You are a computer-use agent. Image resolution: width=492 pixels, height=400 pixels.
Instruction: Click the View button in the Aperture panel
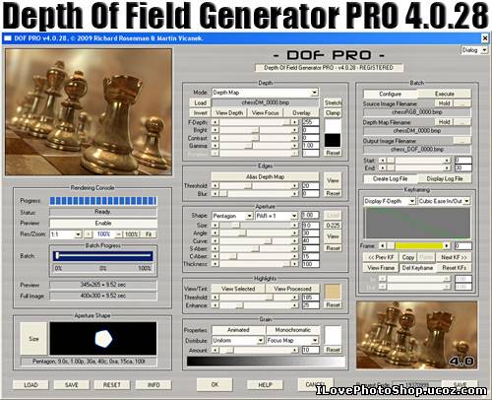333,236
